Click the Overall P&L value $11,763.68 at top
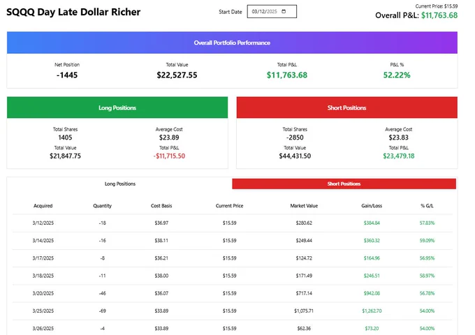475x335 pixels. coord(439,15)
